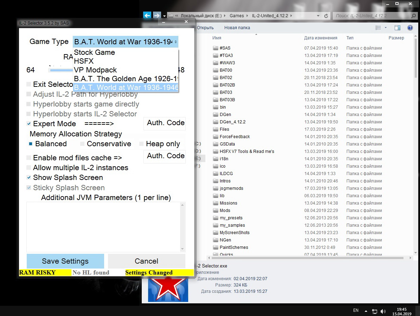Toggle the Explorer preview pane icon
This screenshot has width=420, height=316.
(397, 27)
